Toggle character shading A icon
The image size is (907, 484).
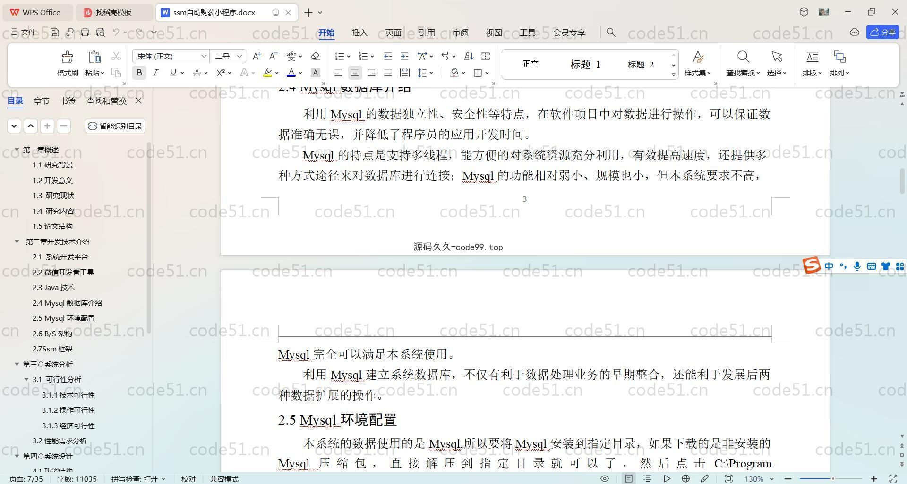point(316,73)
